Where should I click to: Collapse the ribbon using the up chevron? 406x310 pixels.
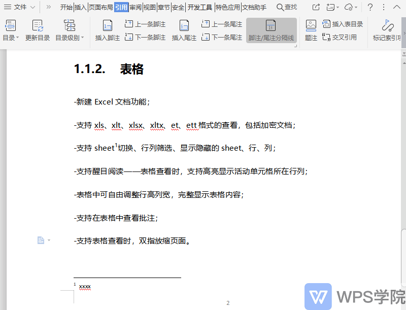(x=397, y=7)
